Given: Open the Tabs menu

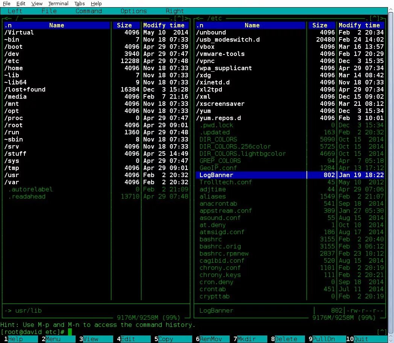Looking at the screenshot, I should pyautogui.click(x=79, y=3).
